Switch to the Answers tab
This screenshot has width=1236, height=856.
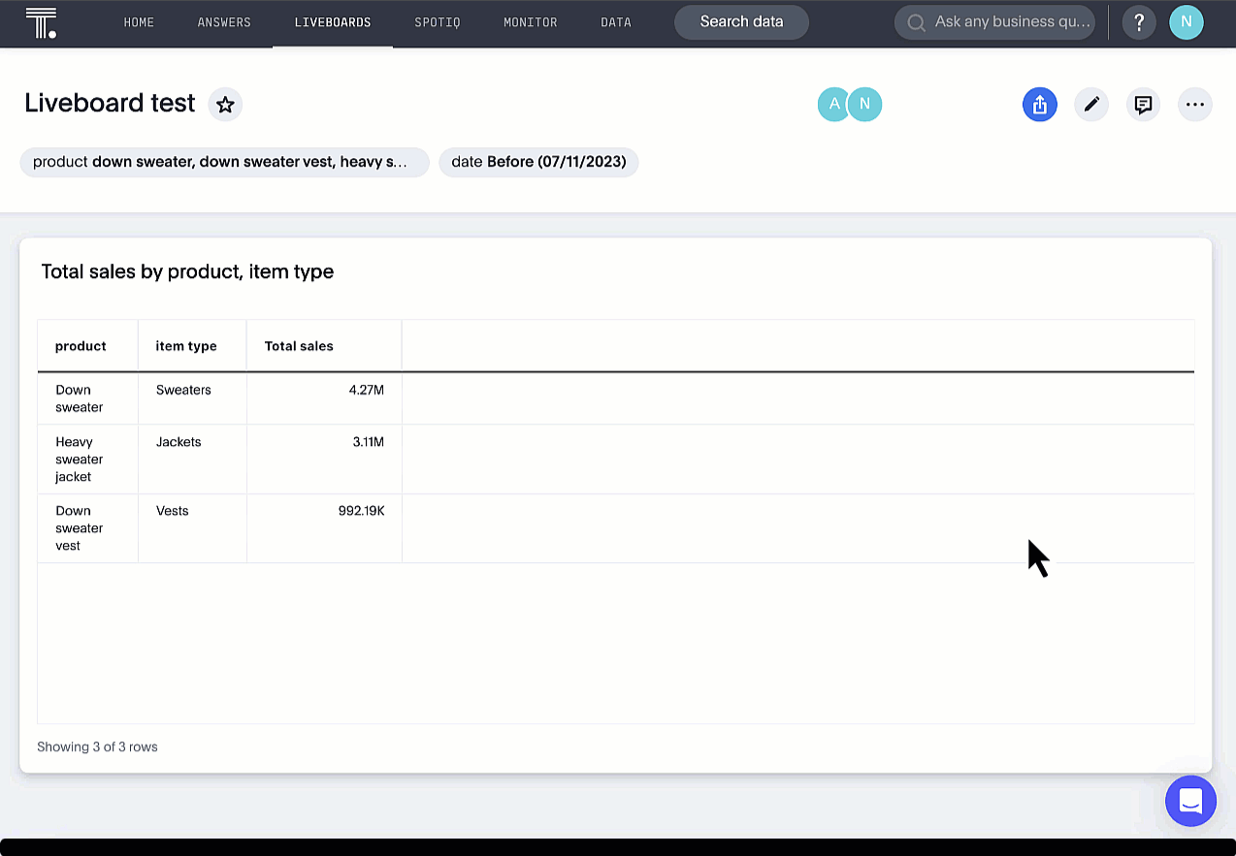(224, 22)
